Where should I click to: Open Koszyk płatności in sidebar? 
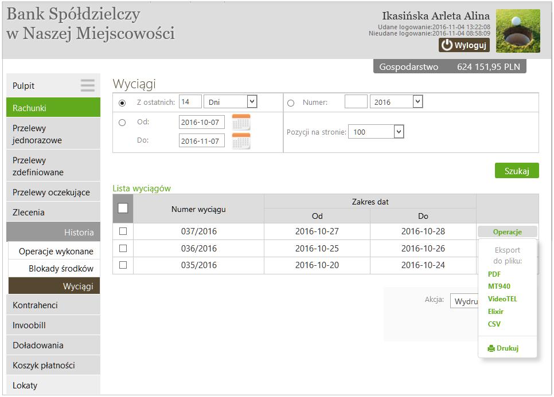click(53, 365)
